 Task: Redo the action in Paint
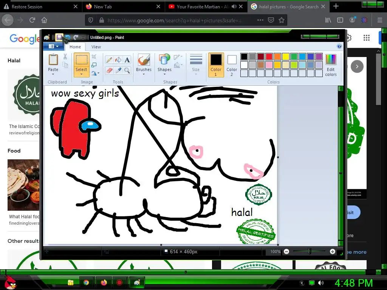(76, 37)
